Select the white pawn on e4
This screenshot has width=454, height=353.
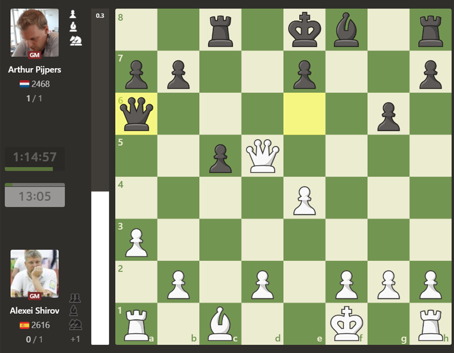click(304, 197)
